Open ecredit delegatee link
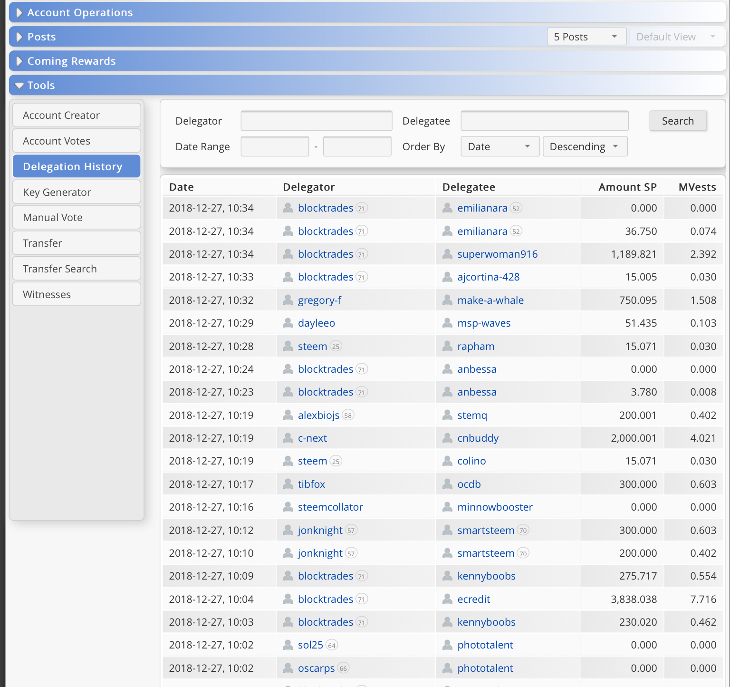The image size is (730, 687). pyautogui.click(x=474, y=599)
